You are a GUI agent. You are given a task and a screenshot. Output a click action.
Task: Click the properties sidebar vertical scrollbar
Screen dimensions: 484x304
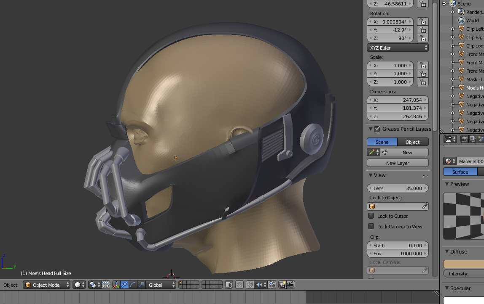pyautogui.click(x=435, y=66)
